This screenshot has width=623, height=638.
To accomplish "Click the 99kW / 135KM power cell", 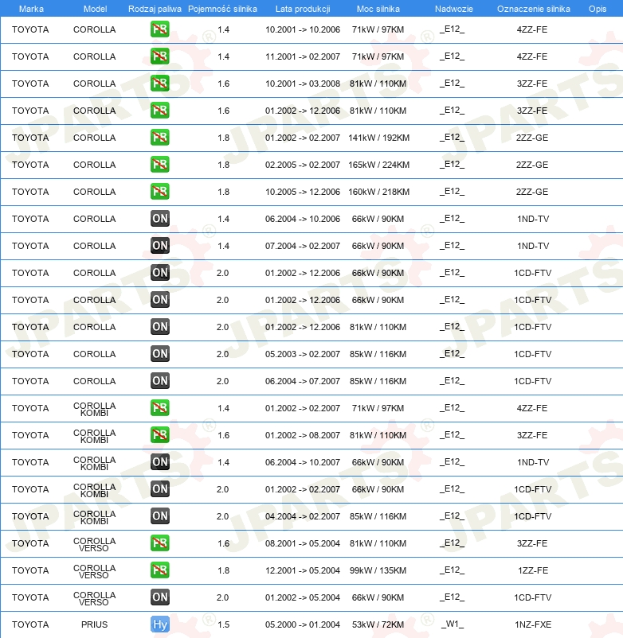I will click(x=378, y=570).
